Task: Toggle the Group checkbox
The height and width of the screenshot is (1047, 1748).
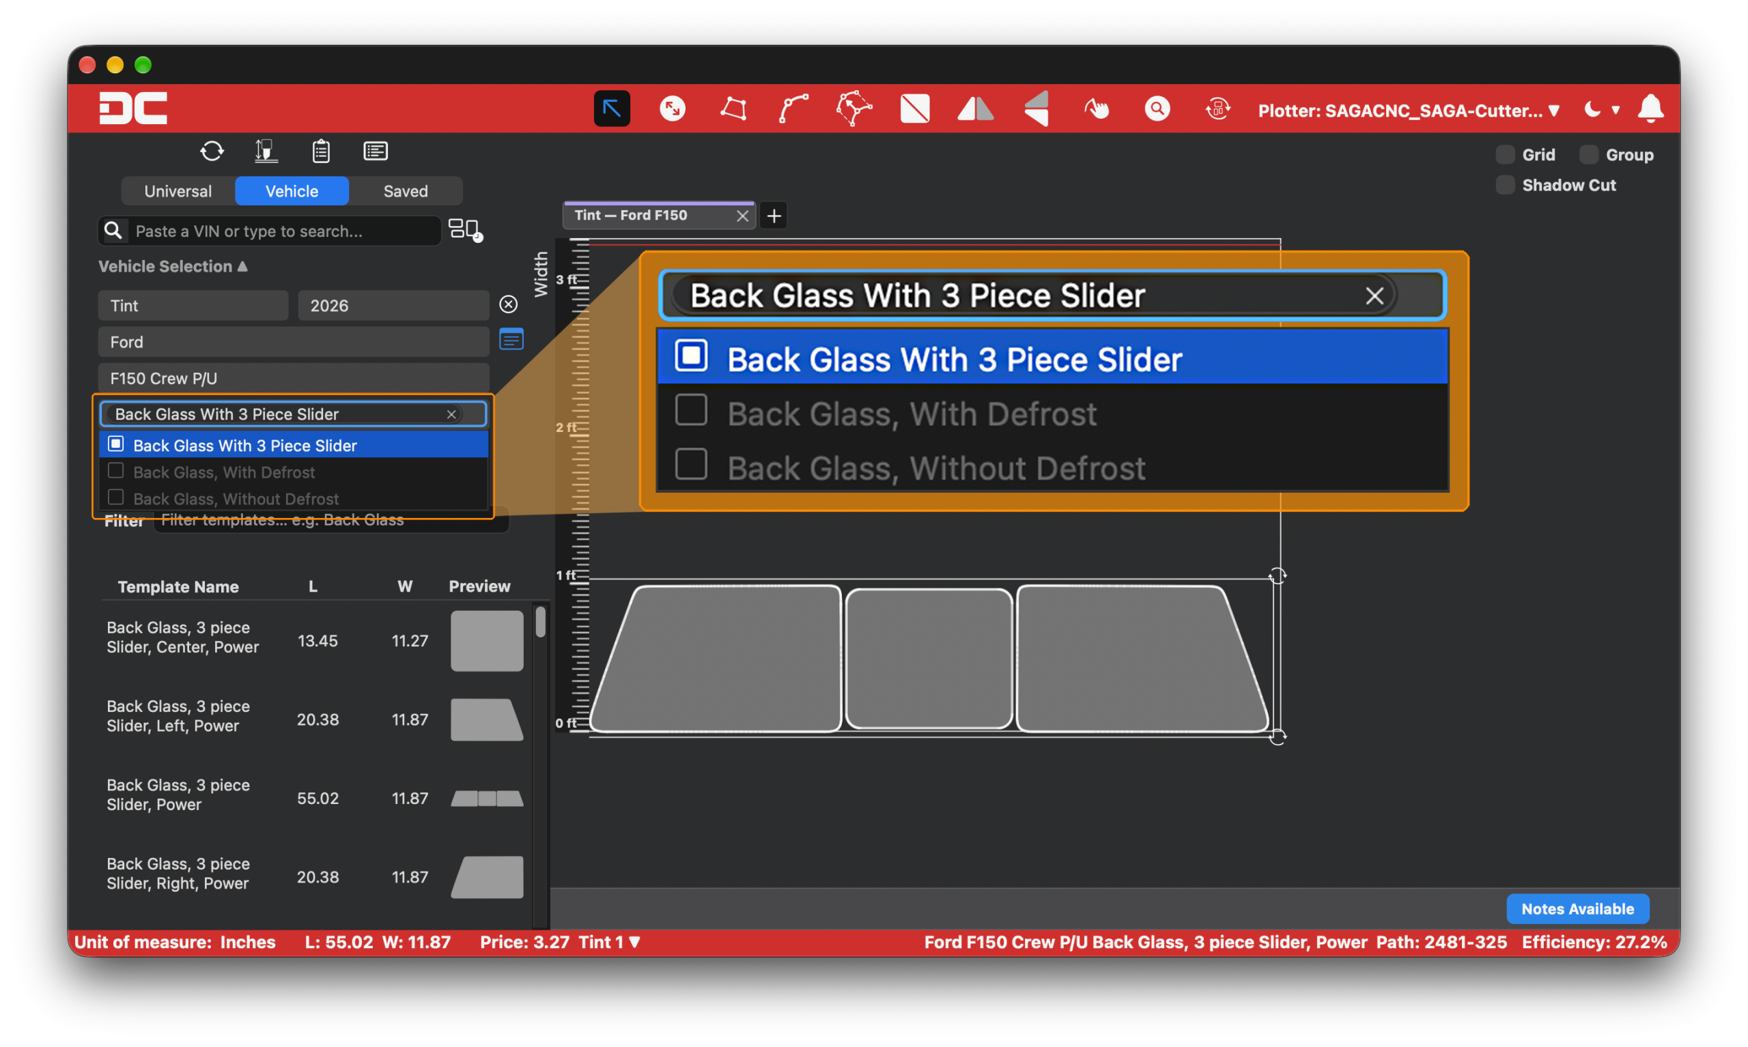Action: click(x=1588, y=154)
